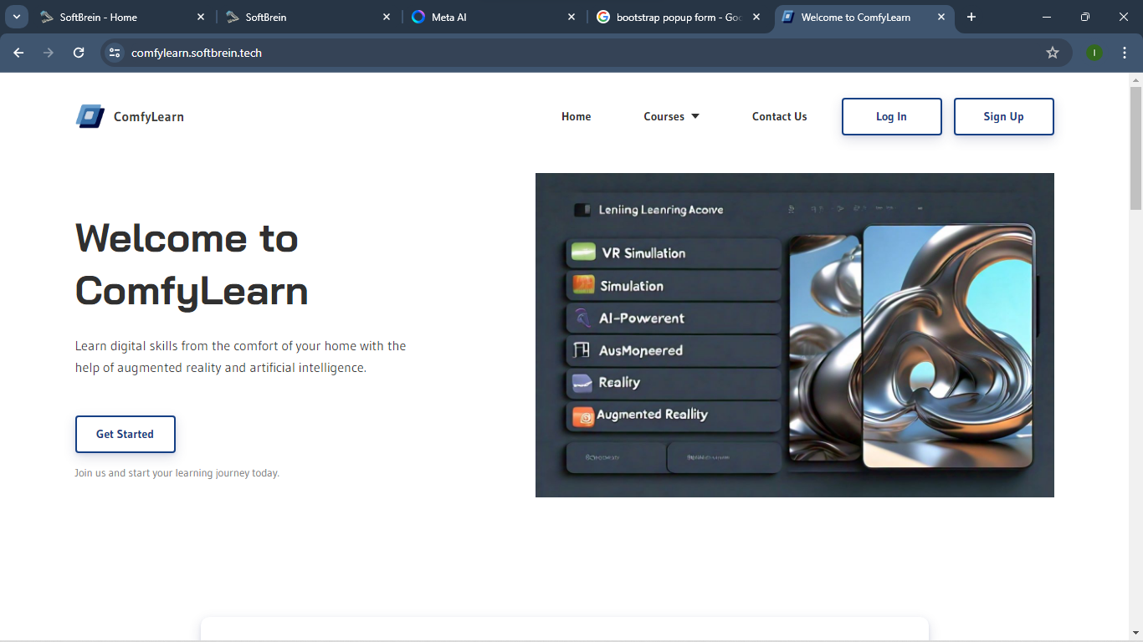Open the Chrome three-dot menu
Viewport: 1143px width, 642px height.
(1125, 53)
